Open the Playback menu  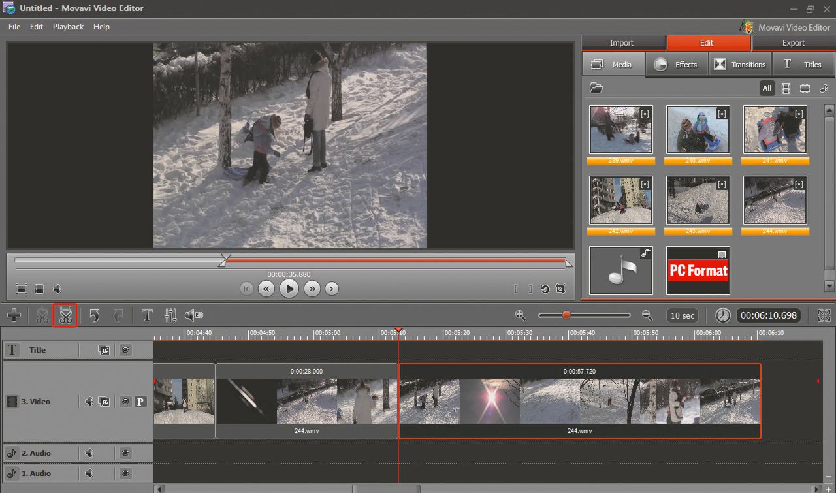69,27
